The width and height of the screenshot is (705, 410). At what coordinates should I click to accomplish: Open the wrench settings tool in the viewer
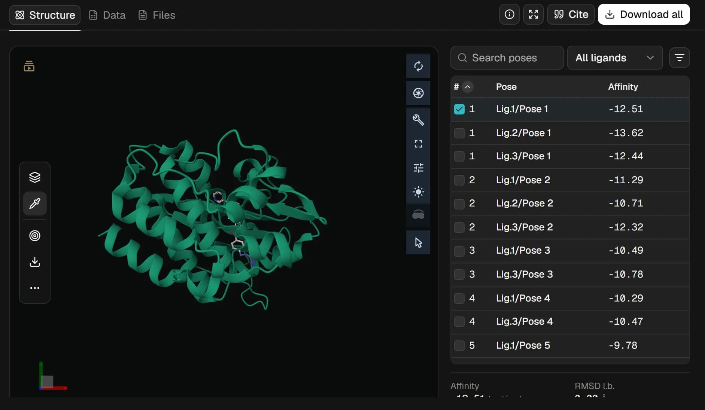coord(418,120)
